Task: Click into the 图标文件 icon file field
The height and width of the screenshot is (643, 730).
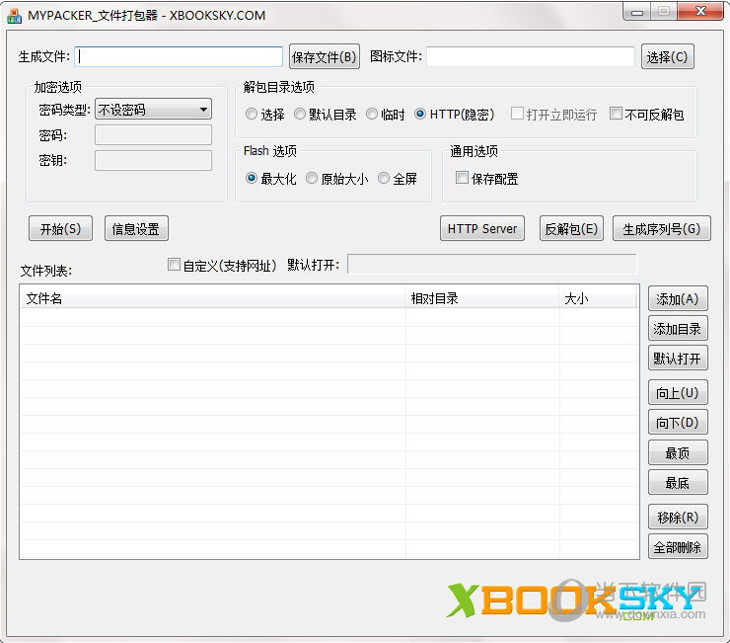Action: point(531,56)
